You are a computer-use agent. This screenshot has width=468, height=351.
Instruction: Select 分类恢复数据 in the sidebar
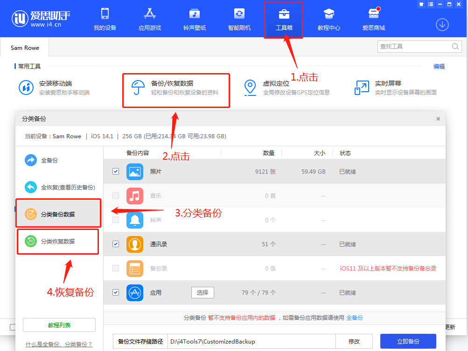coord(57,241)
